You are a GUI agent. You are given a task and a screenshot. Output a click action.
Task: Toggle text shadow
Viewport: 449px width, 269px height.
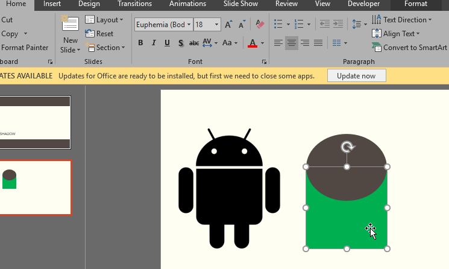pos(181,43)
